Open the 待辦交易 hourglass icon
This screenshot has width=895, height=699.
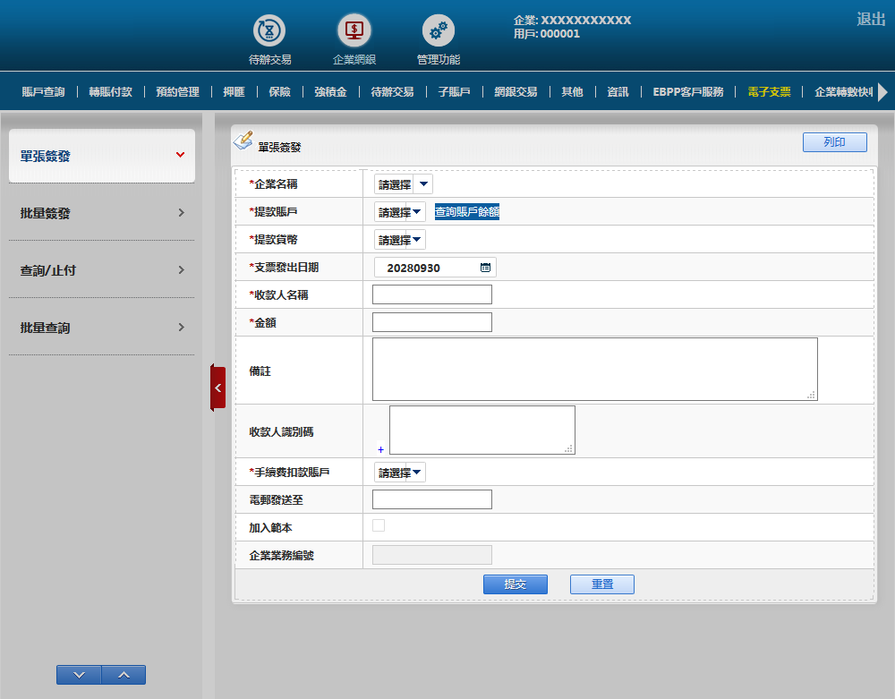pyautogui.click(x=269, y=31)
